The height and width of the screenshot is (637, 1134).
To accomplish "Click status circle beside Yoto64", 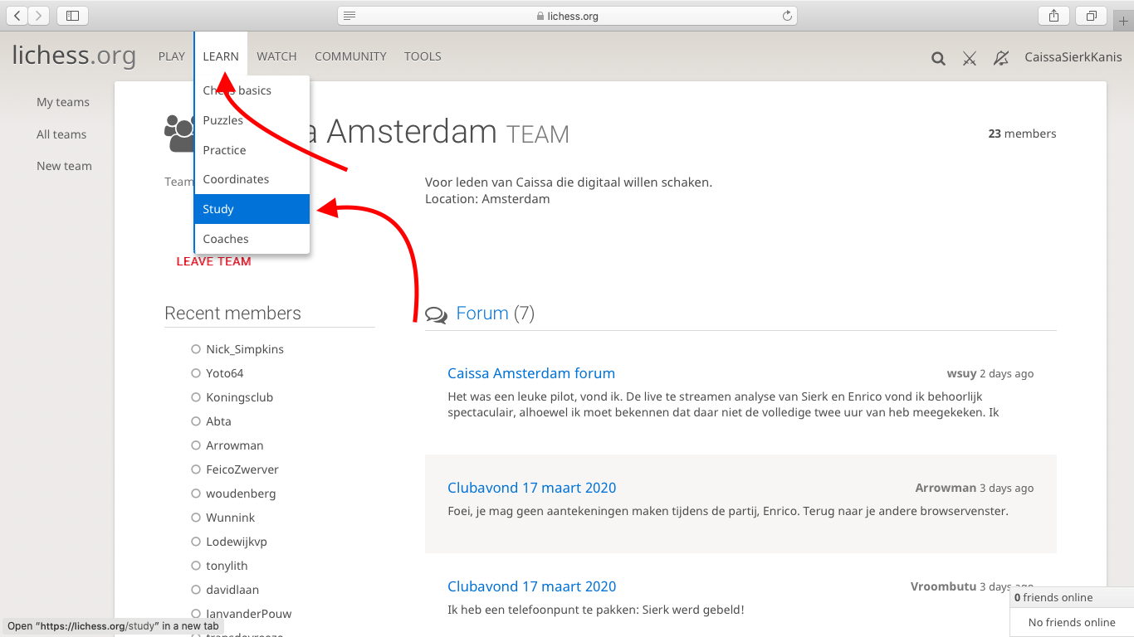I will pyautogui.click(x=196, y=373).
